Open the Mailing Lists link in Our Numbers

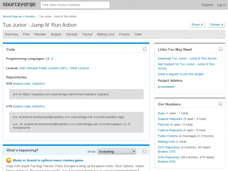point(166,142)
